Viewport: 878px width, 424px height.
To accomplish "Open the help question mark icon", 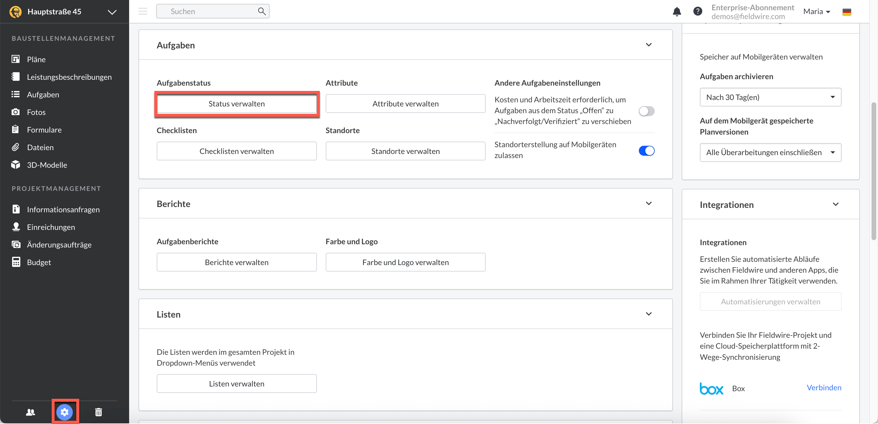I will (x=697, y=11).
